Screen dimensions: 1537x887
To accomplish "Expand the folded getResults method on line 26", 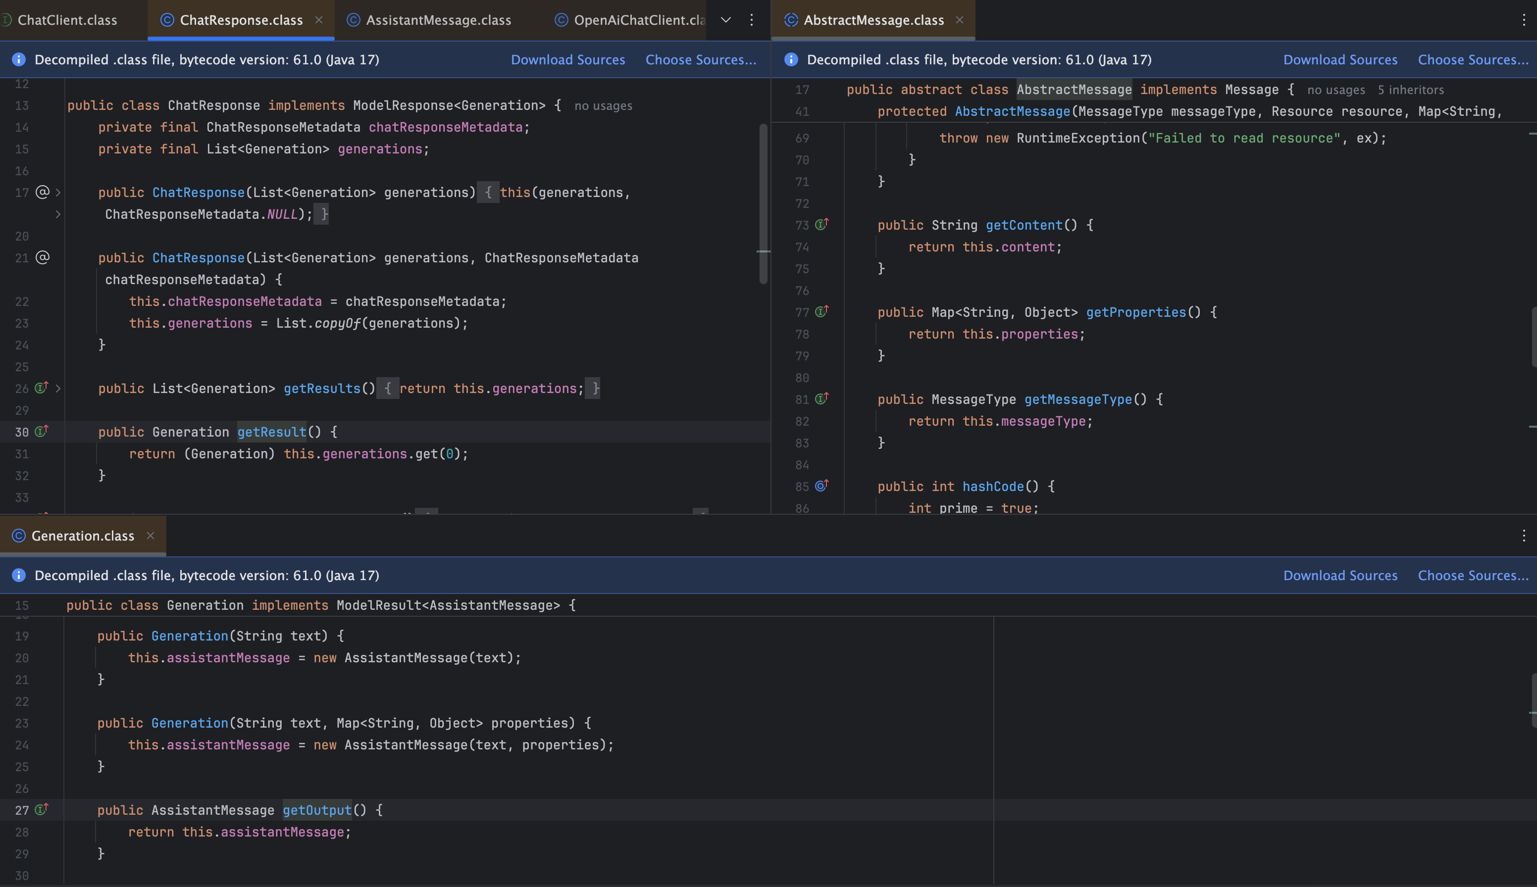I will tap(58, 388).
